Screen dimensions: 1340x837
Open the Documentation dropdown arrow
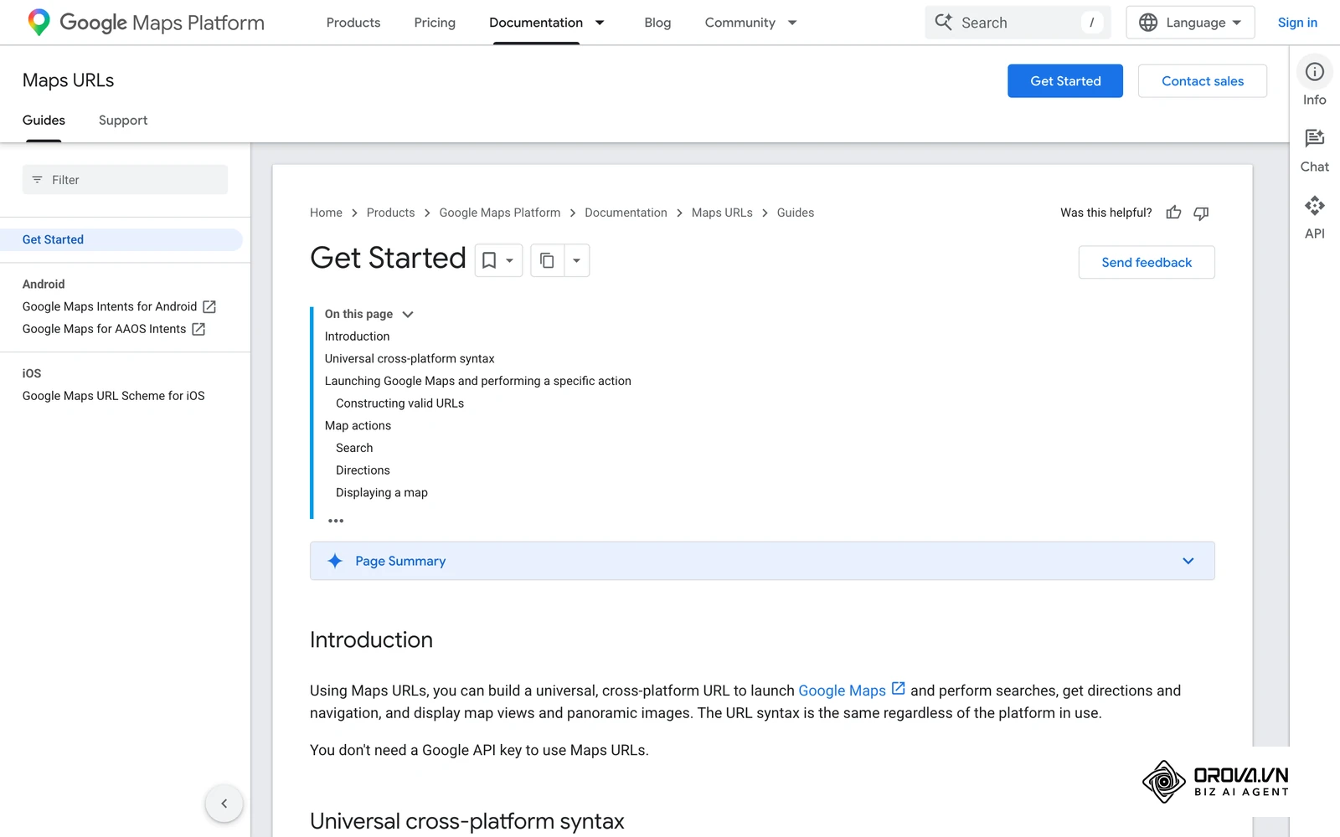(600, 23)
